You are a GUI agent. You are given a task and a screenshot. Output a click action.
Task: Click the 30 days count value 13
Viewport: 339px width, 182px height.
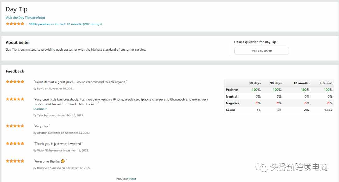pyautogui.click(x=259, y=110)
